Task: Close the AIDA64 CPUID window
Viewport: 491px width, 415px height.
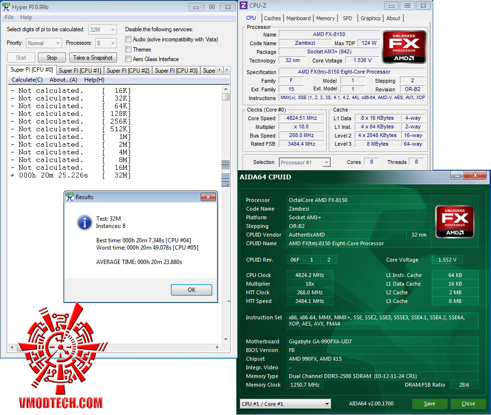Action: (x=475, y=176)
